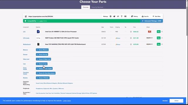Open the CPU Cooler category link

(x=26, y=38)
